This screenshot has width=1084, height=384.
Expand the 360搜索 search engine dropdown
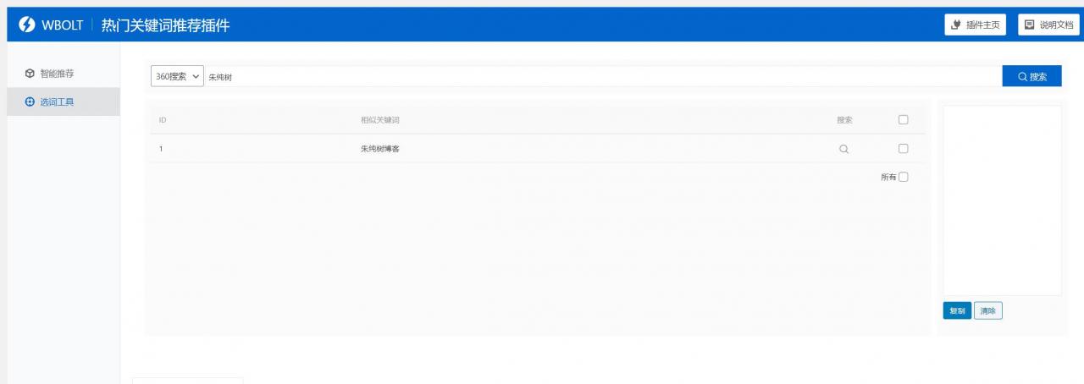coord(177,76)
